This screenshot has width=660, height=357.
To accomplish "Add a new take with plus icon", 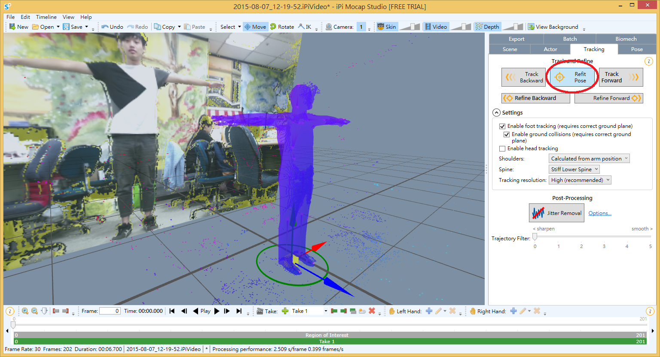I will point(285,311).
